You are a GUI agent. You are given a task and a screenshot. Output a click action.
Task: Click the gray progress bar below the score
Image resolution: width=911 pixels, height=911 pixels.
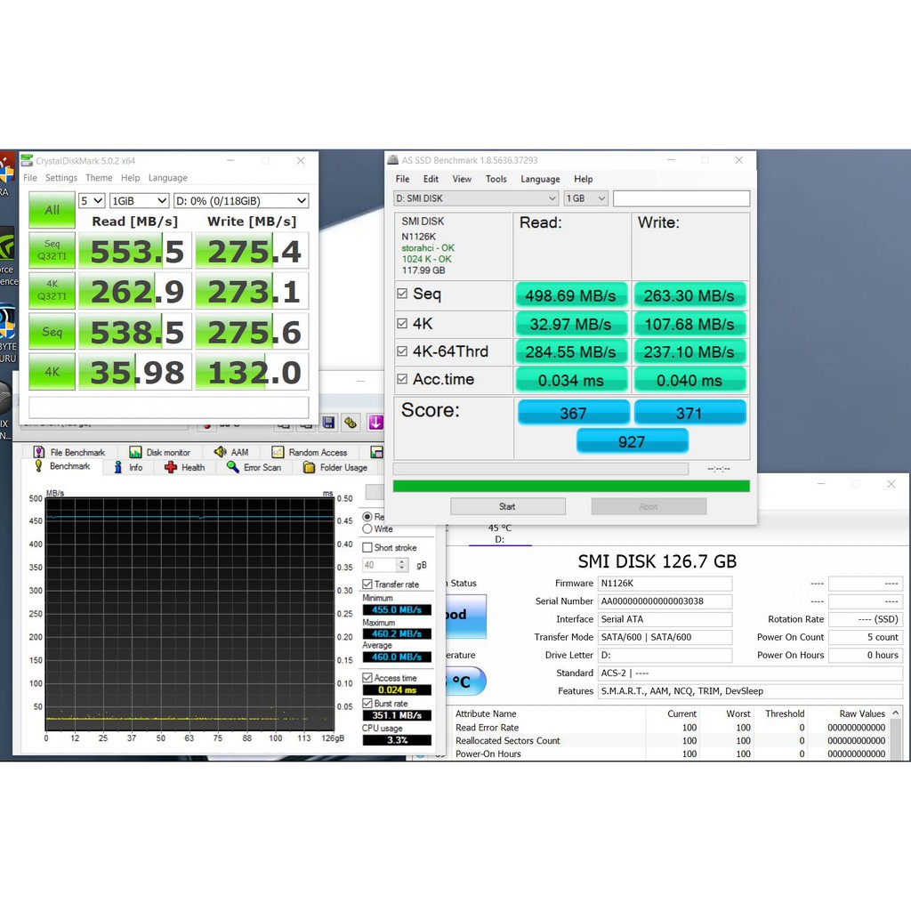(541, 468)
